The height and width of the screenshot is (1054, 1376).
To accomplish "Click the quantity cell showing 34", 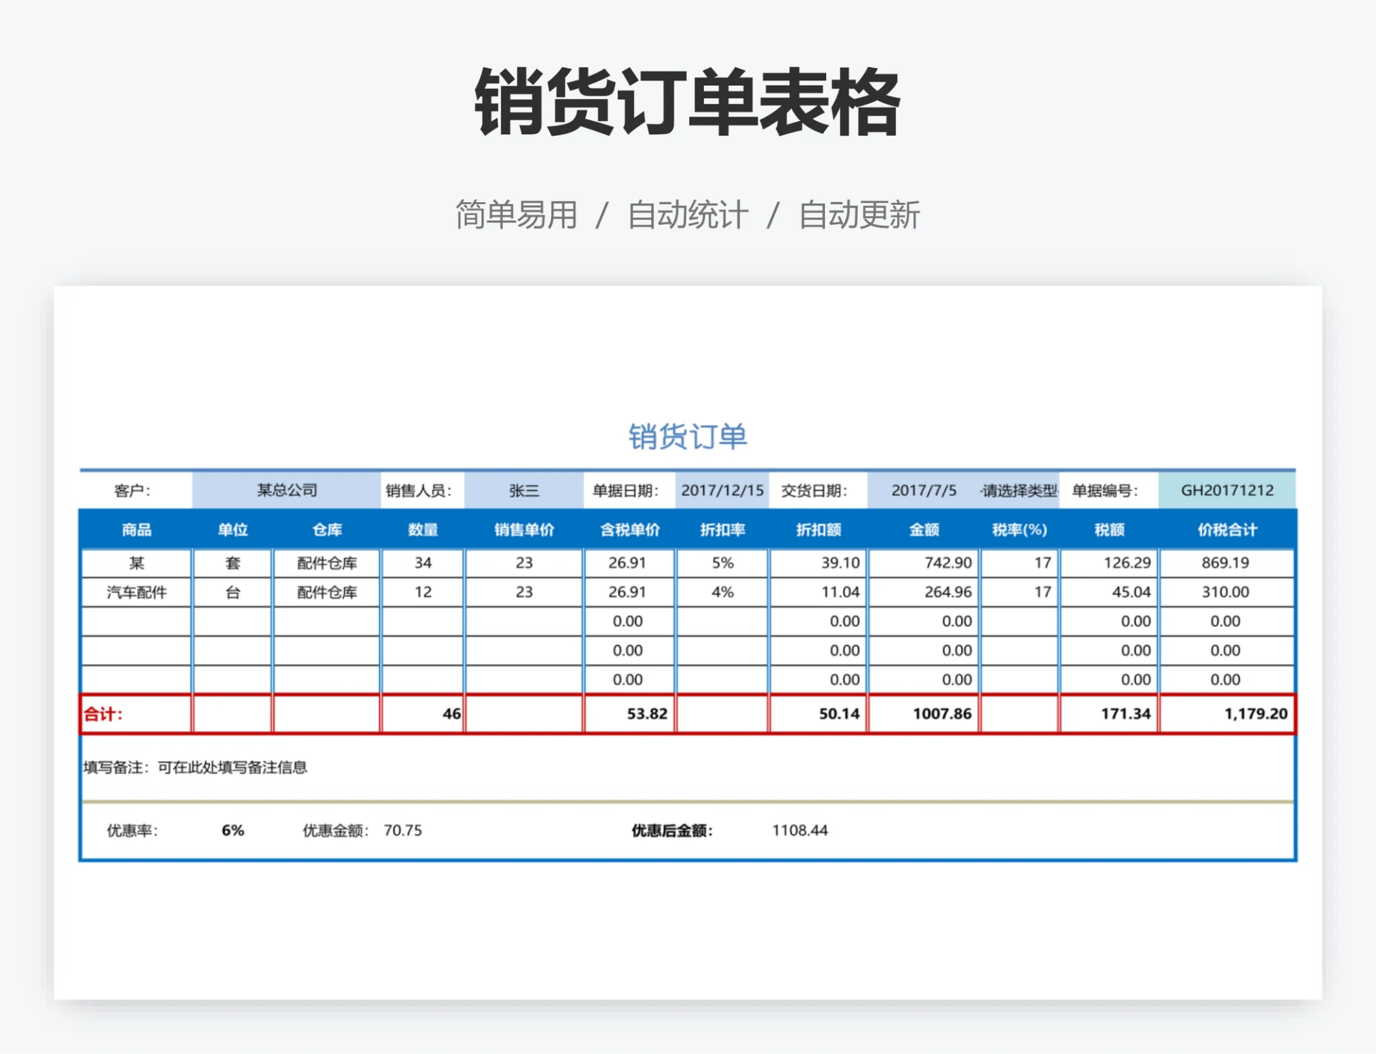I will pyautogui.click(x=423, y=563).
